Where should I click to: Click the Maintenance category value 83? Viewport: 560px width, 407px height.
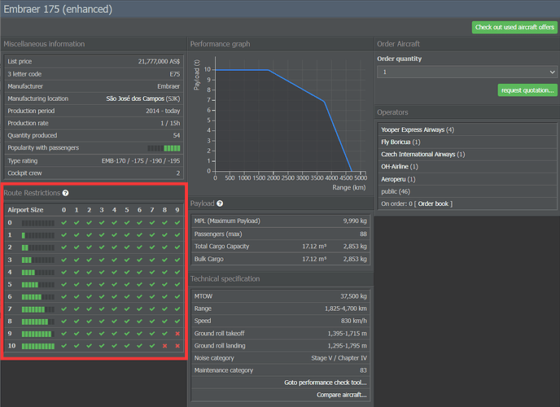pyautogui.click(x=363, y=370)
